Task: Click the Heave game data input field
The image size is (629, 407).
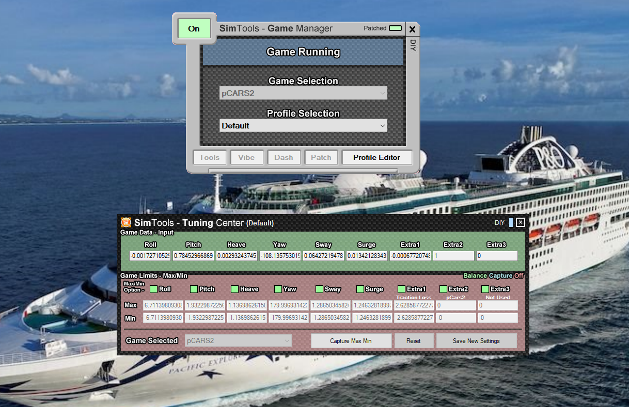Action: tap(237, 256)
